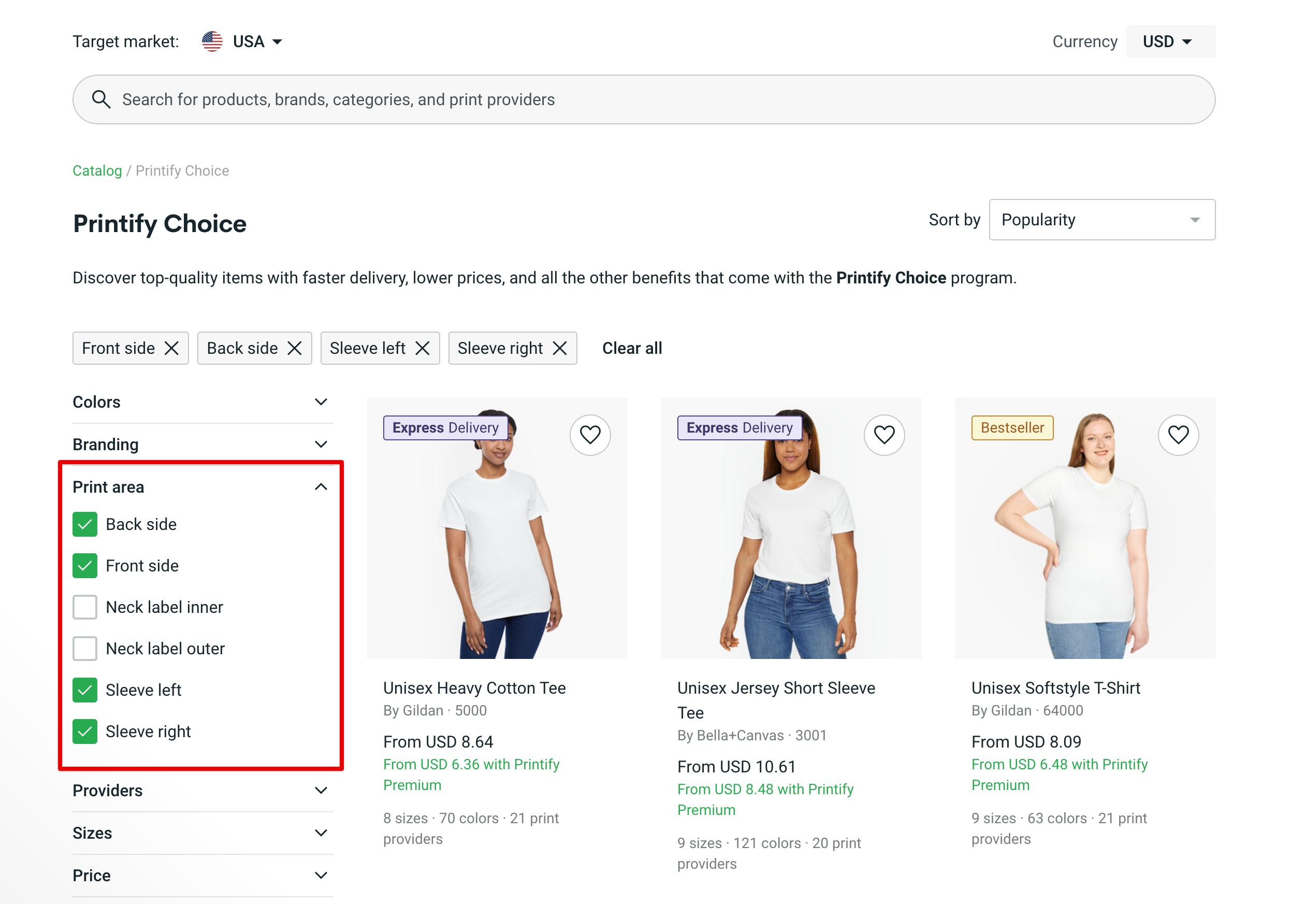Enable the Neck label inner checkbox
This screenshot has height=904, width=1305.
[x=85, y=607]
